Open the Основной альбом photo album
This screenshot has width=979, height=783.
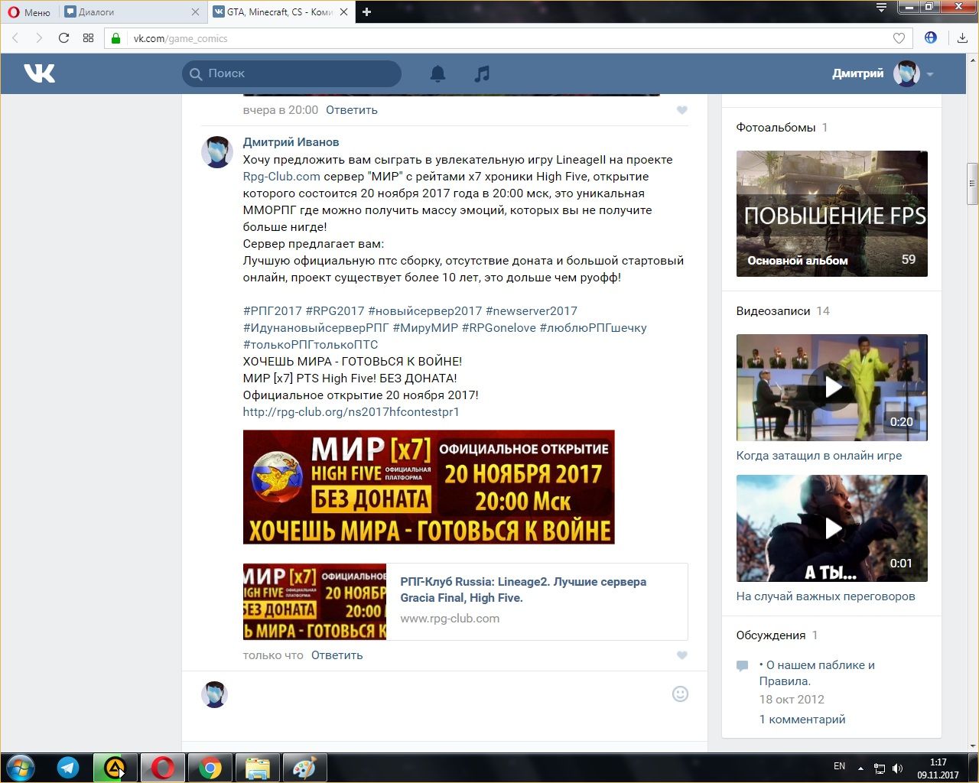832,213
